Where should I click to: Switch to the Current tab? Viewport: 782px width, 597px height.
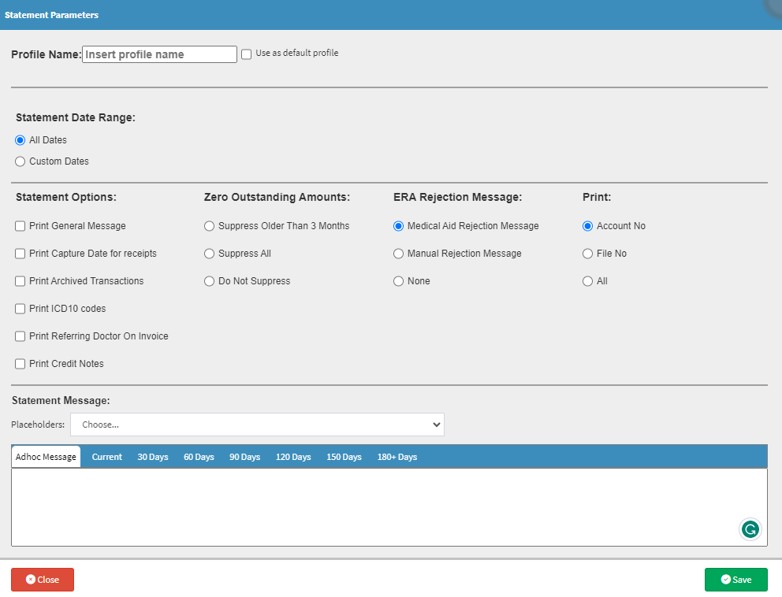click(x=106, y=457)
